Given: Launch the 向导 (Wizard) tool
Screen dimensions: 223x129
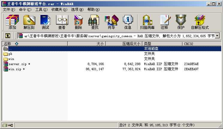Looking at the screenshot, I should coord(111,22).
